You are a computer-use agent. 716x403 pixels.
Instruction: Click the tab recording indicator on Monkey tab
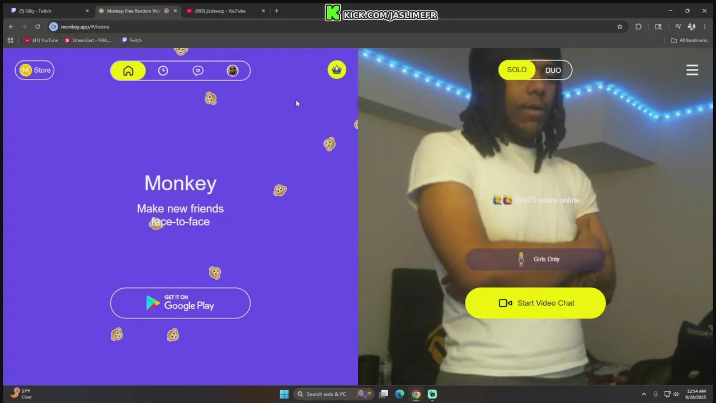pos(166,11)
